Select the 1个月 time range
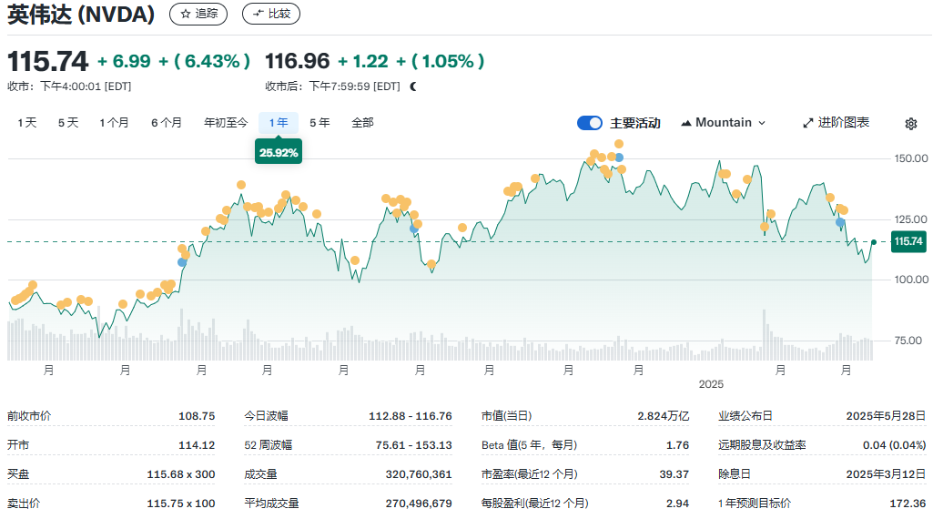 pos(114,123)
